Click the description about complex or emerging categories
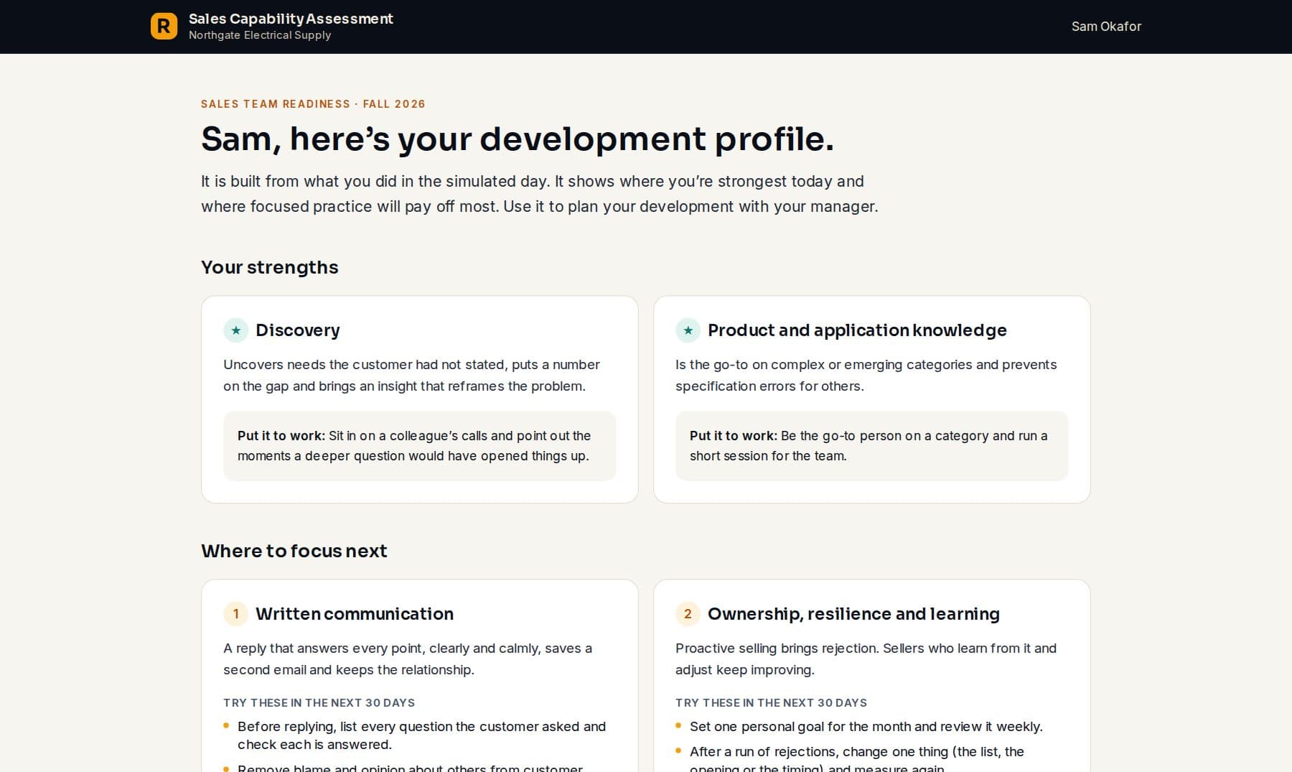This screenshot has width=1292, height=772. (866, 376)
